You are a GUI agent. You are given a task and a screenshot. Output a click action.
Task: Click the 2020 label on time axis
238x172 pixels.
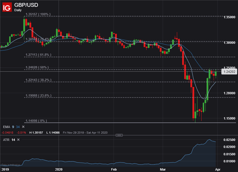pos(59,169)
